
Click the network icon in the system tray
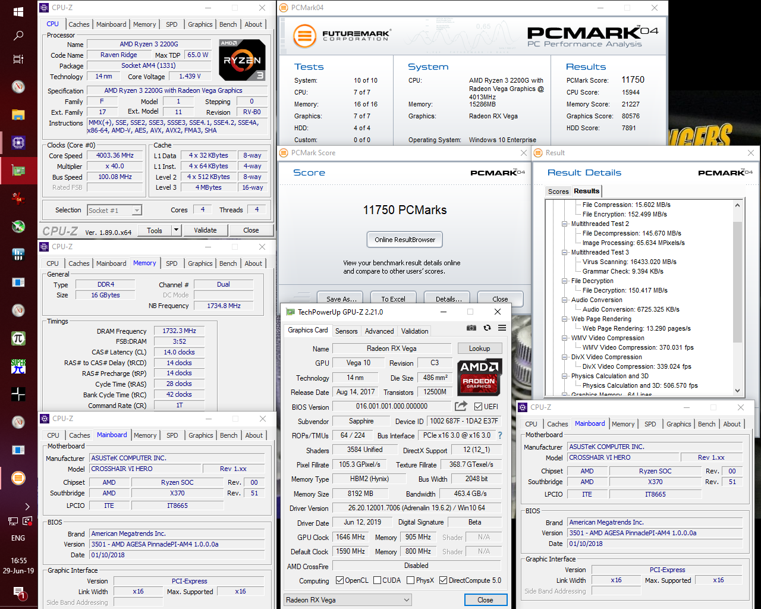coord(12,521)
